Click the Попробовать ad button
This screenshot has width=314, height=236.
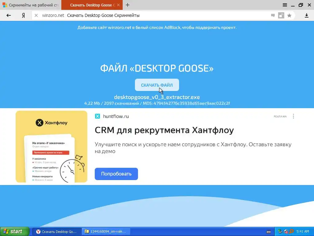coord(116,174)
